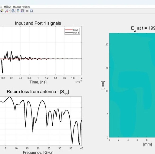Click the 'Return loss from antenna' plot title
The image size is (155, 154).
click(38, 92)
